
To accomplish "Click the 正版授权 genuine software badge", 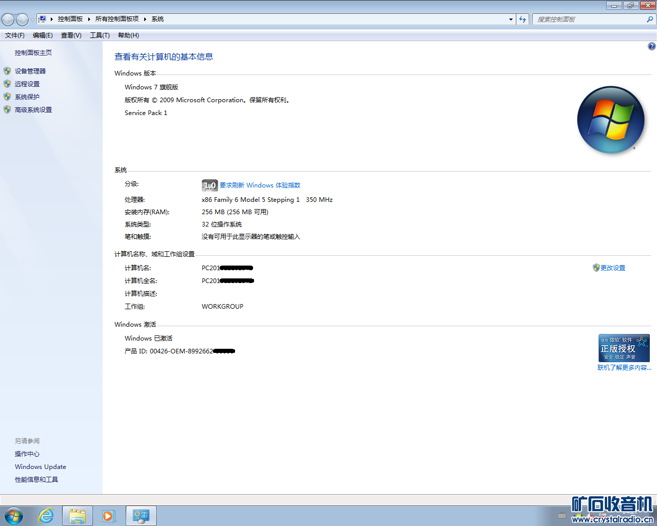I will point(624,348).
